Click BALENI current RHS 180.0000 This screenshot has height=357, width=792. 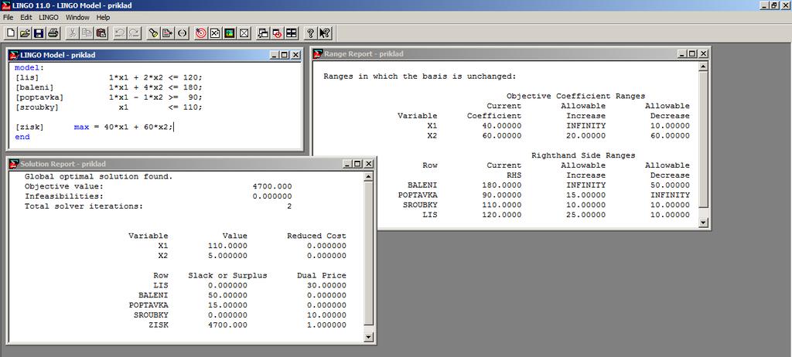[x=501, y=185]
